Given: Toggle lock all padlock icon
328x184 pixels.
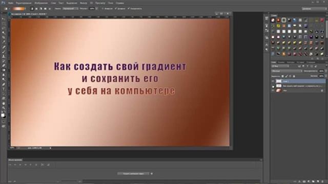Looking at the screenshot, I should tap(294, 76).
